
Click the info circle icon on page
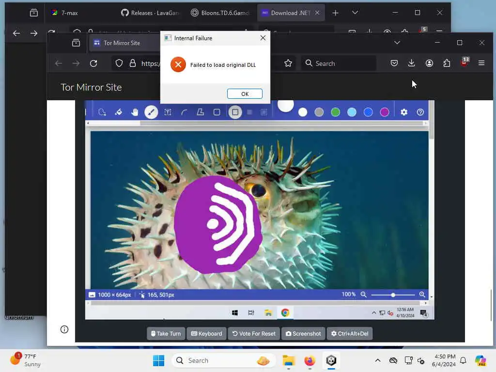click(x=64, y=329)
